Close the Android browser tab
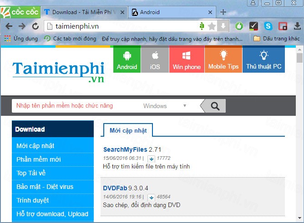 210,12
